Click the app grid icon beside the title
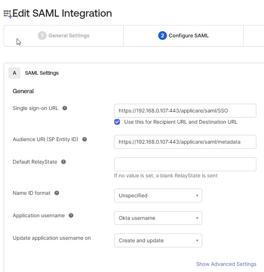The height and width of the screenshot is (272, 264). point(7,14)
